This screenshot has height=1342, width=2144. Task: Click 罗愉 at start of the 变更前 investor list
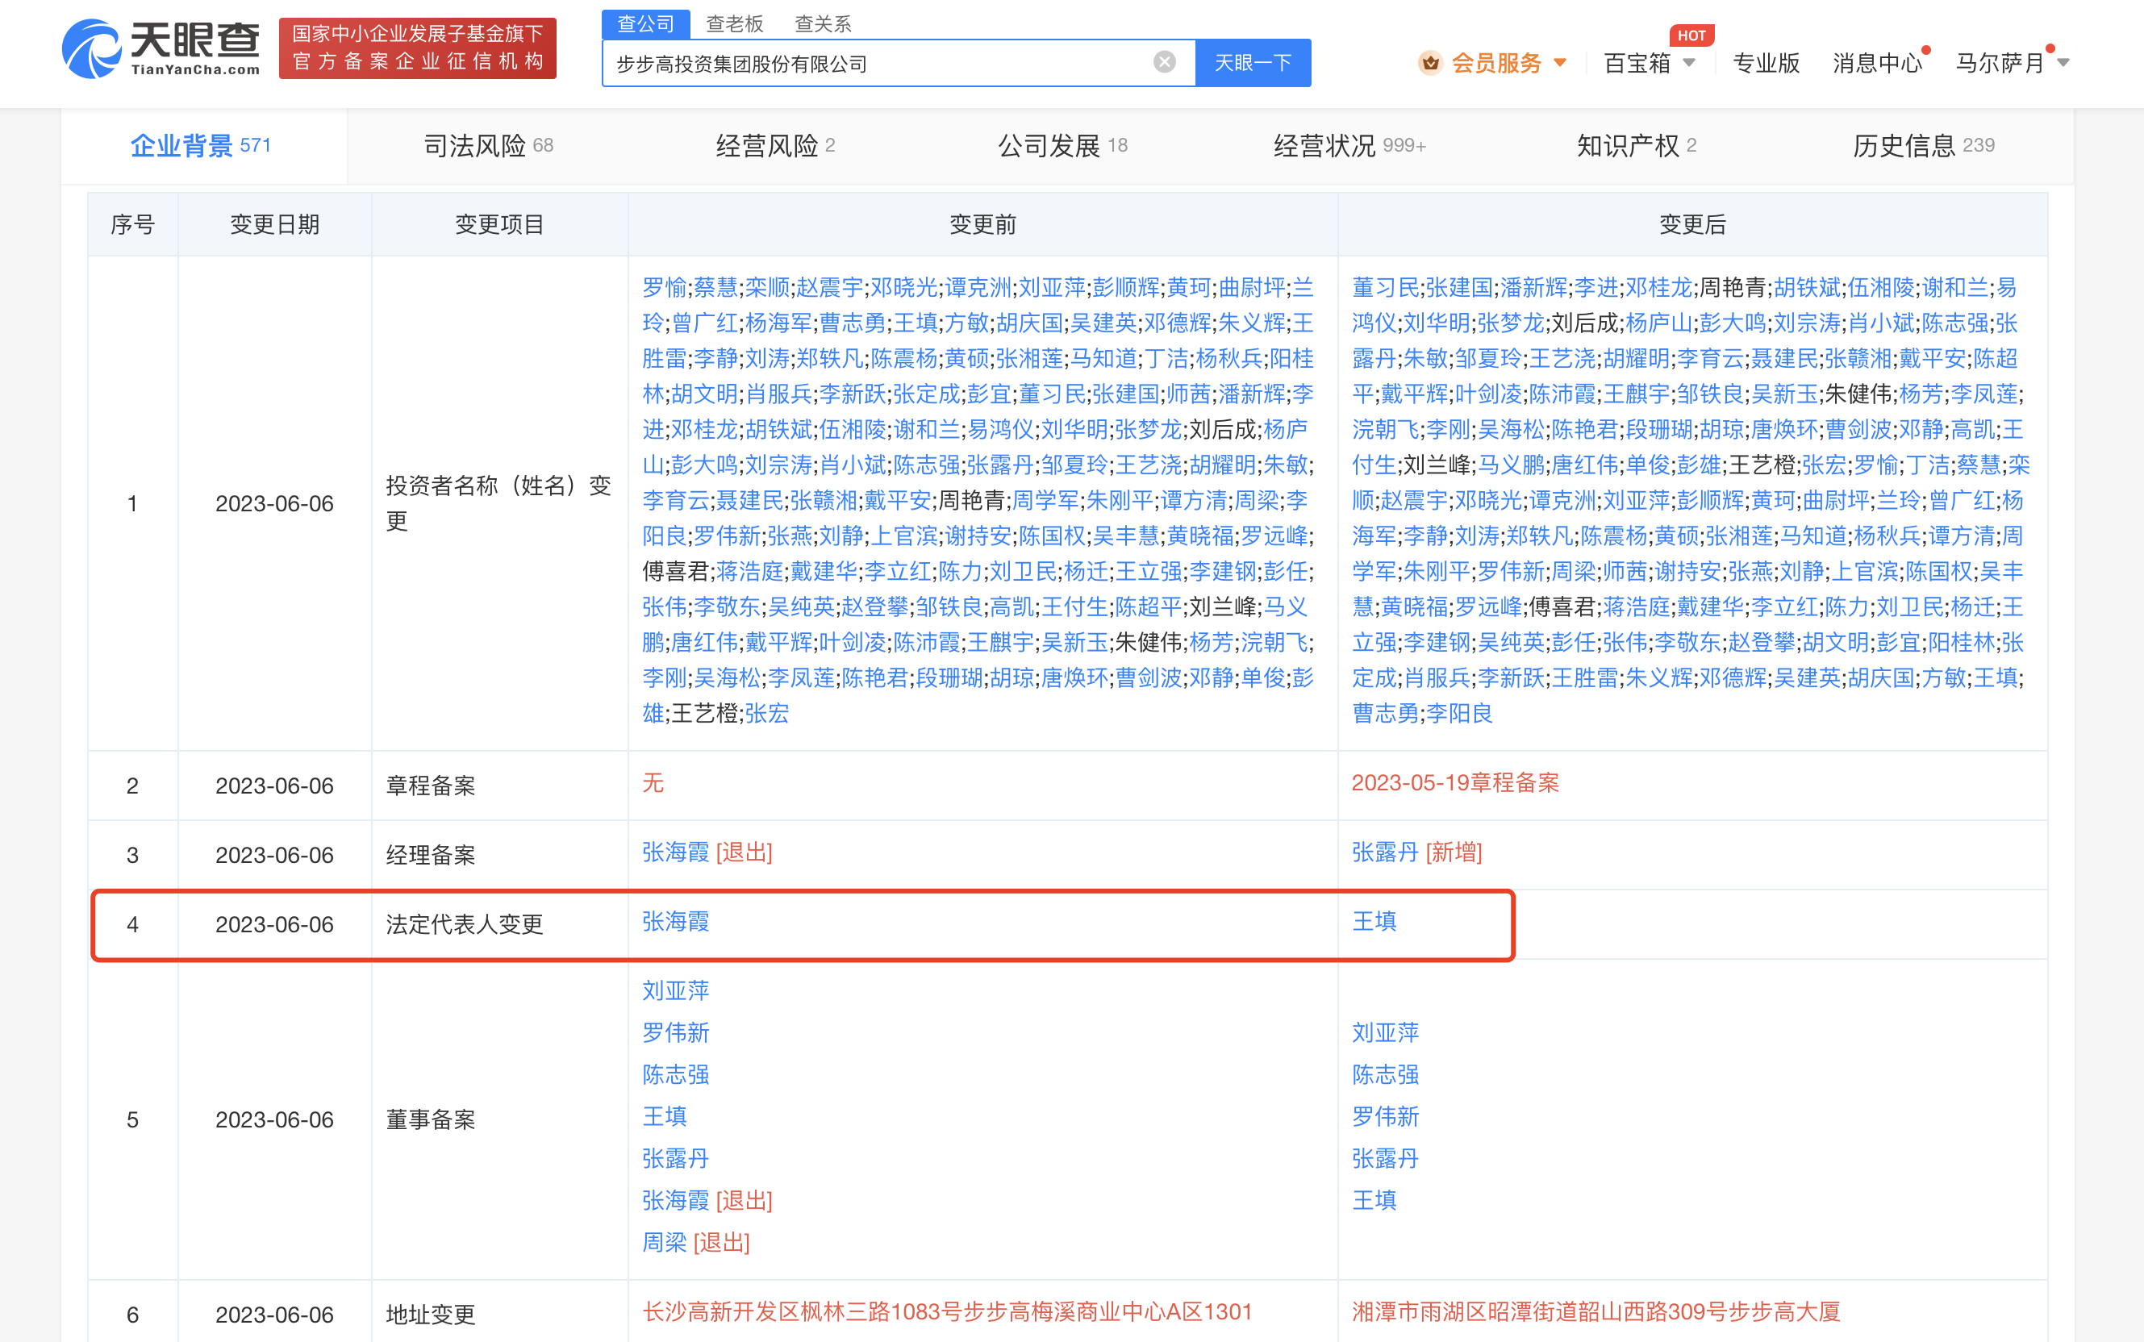pos(665,288)
